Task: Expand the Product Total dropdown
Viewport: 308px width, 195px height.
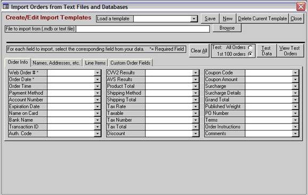Action: pos(196,86)
